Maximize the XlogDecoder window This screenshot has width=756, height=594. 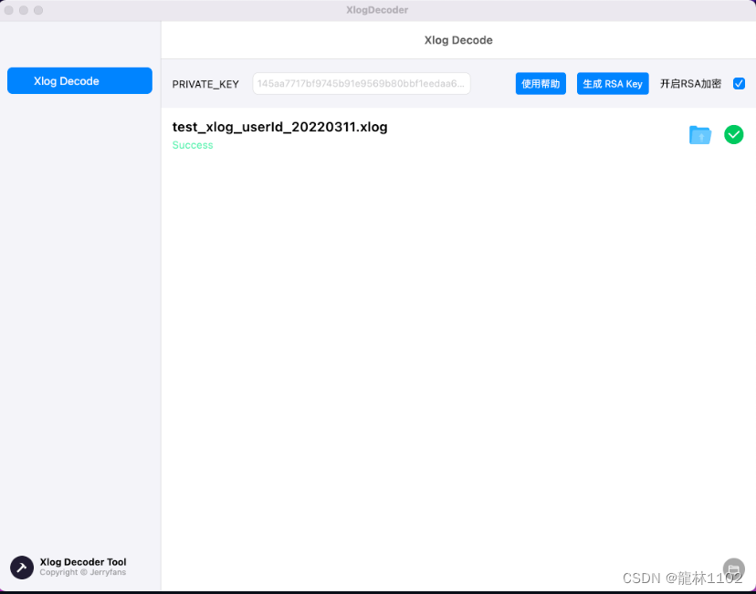(x=38, y=10)
